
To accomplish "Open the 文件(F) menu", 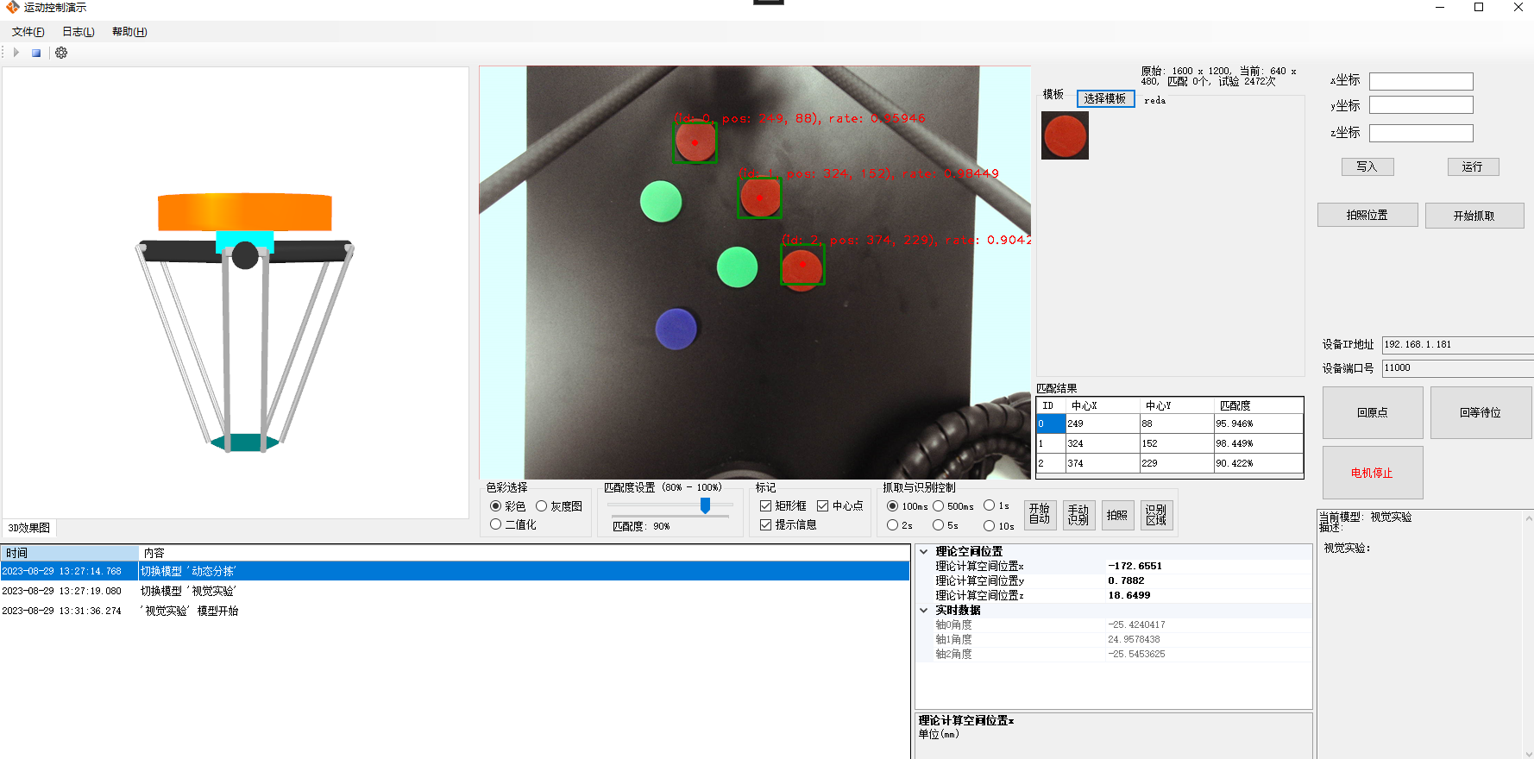I will coord(28,32).
